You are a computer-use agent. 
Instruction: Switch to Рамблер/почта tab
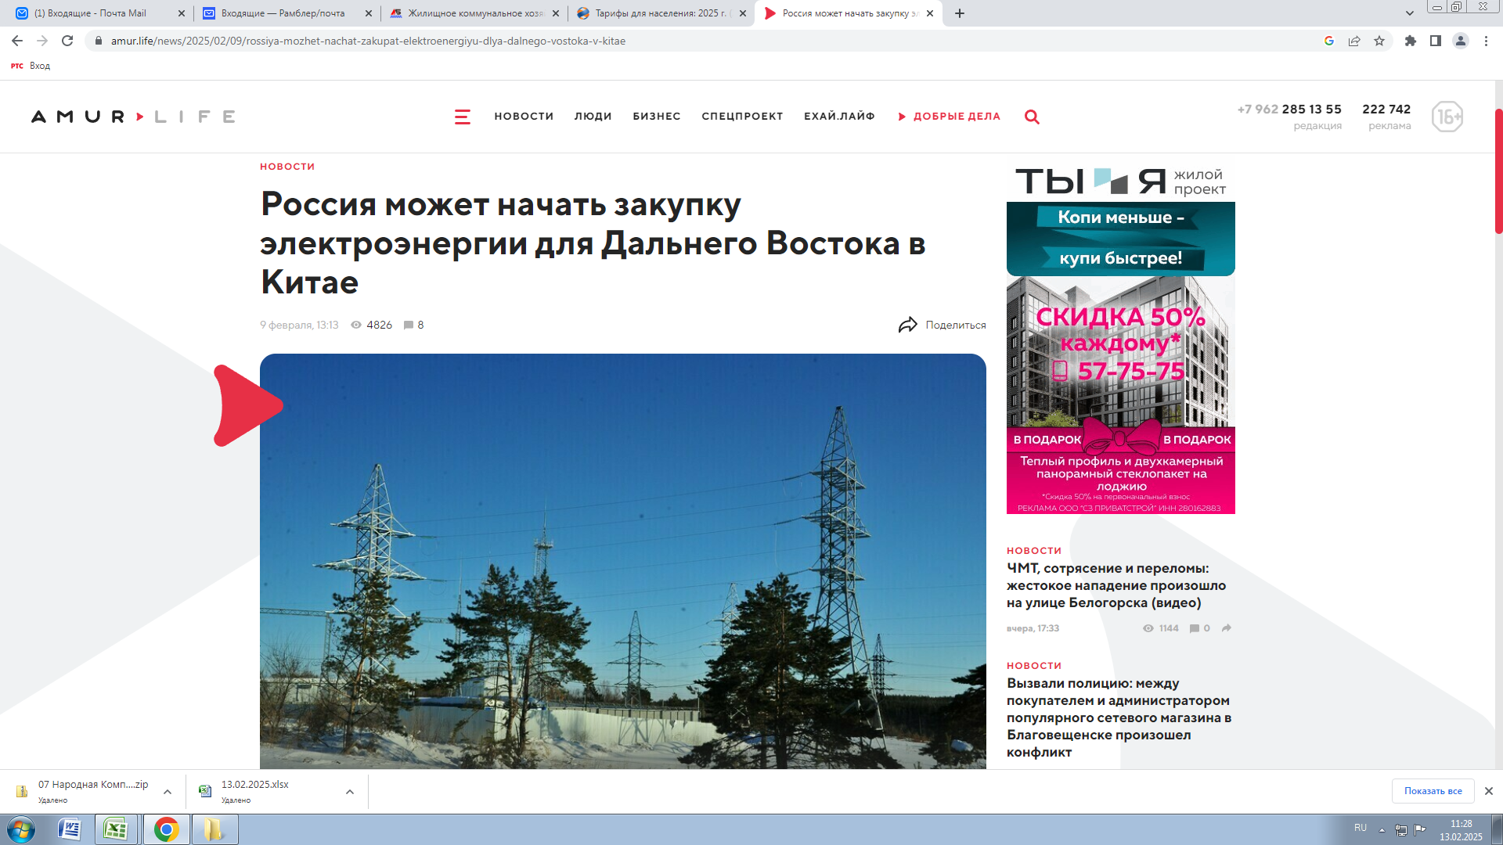click(x=282, y=13)
